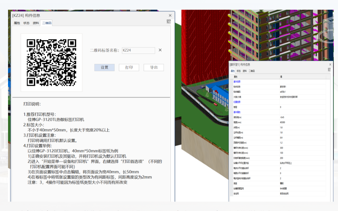The image size is (338, 211).
Task: Click the 佳博GP-3120TL热敏标签打印机 line
Action: click(56, 119)
